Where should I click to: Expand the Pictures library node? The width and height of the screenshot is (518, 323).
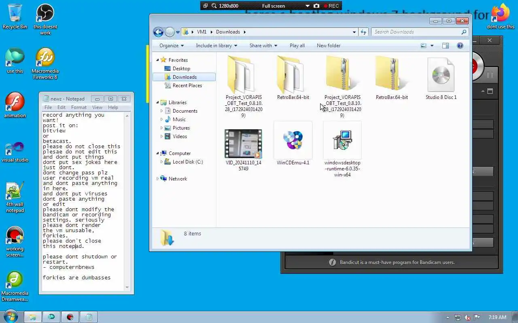tap(162, 128)
